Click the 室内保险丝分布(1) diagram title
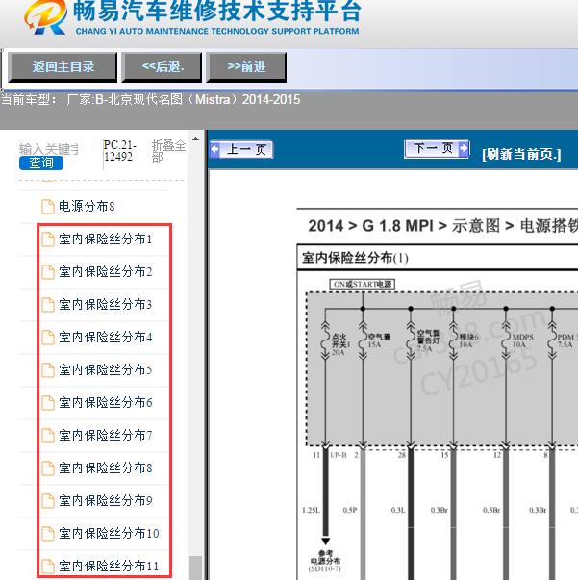Image resolution: width=578 pixels, height=580 pixels. pos(355,258)
